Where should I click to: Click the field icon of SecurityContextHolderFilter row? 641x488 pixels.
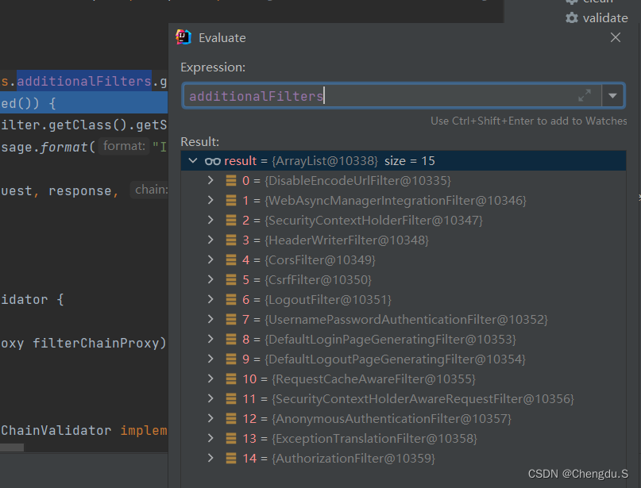(x=231, y=220)
